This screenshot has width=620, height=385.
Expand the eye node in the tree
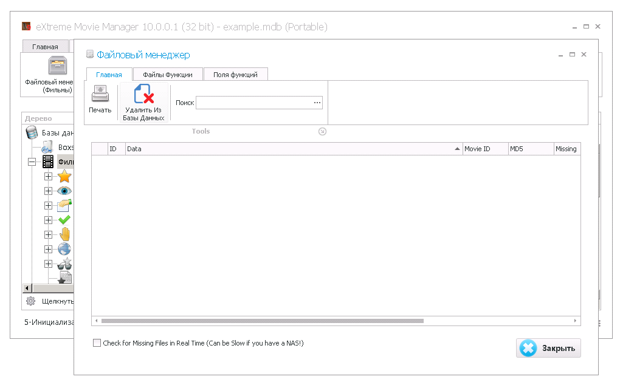coord(48,191)
